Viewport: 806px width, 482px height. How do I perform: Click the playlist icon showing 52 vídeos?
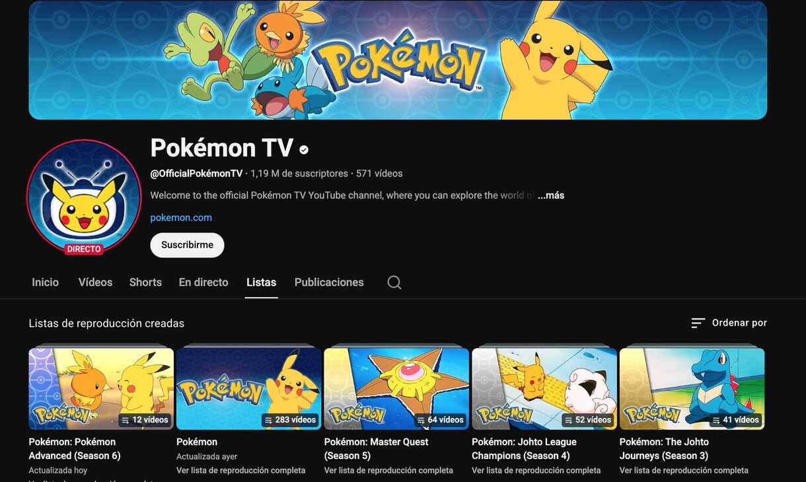569,419
